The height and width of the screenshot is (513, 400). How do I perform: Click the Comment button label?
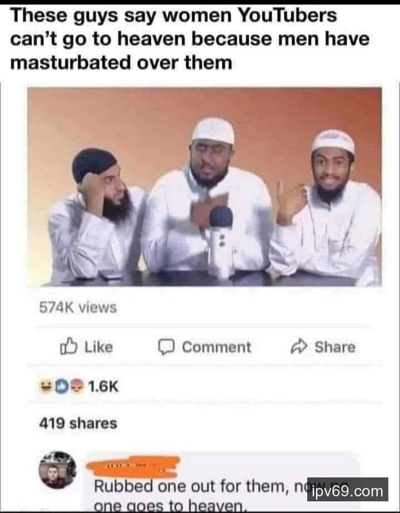coord(217,347)
